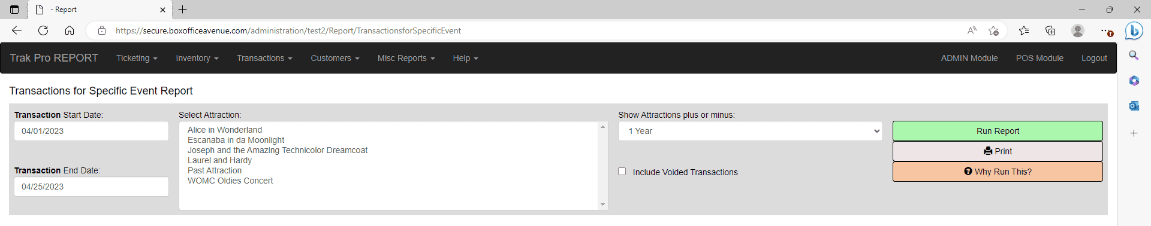
Task: Click the Why Run This? button
Action: (998, 172)
